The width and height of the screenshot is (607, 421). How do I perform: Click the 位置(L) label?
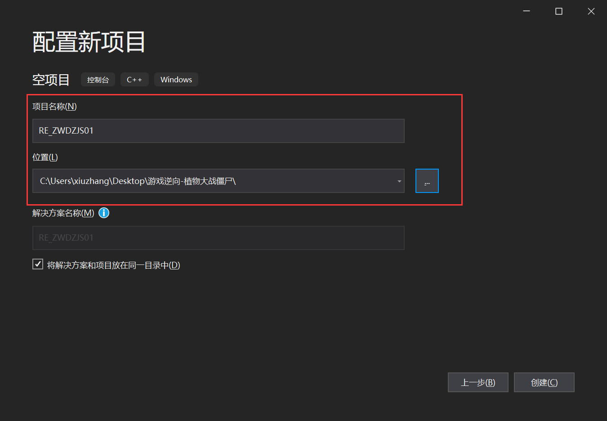45,157
